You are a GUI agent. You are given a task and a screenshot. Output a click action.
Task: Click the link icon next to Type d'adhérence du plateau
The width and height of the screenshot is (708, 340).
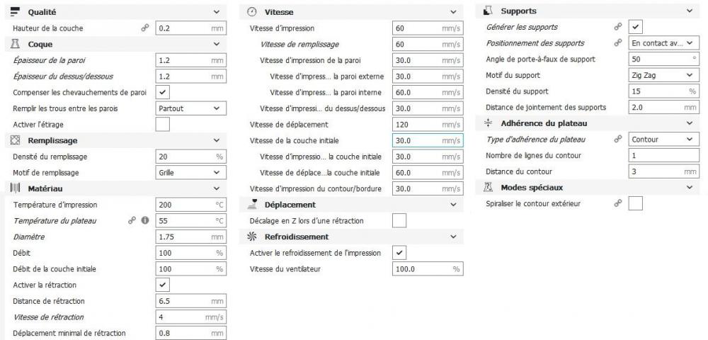pos(618,139)
